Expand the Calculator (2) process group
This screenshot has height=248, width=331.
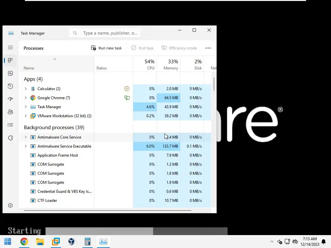pos(26,89)
